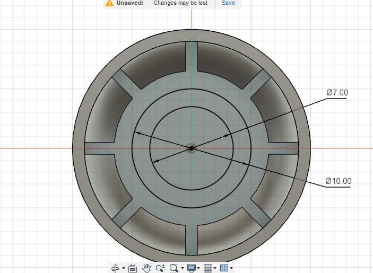Viewport: 373px width, 273px height.
Task: Select the Zoom plus/minus tool
Action: point(160,268)
